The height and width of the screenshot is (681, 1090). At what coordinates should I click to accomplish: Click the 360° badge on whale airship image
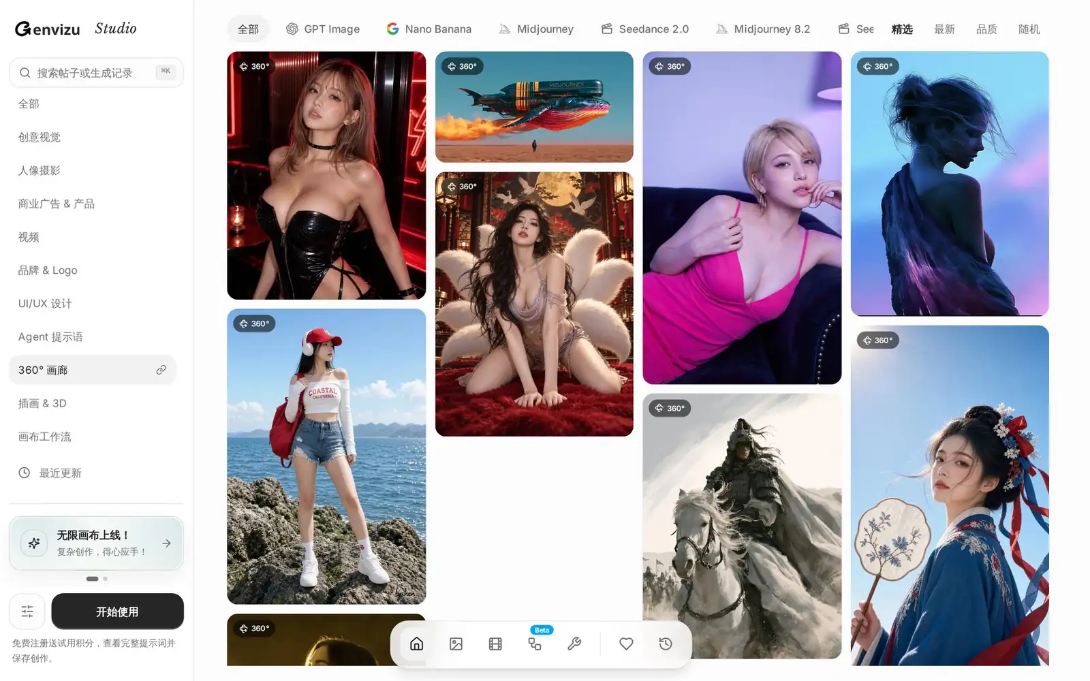point(463,66)
